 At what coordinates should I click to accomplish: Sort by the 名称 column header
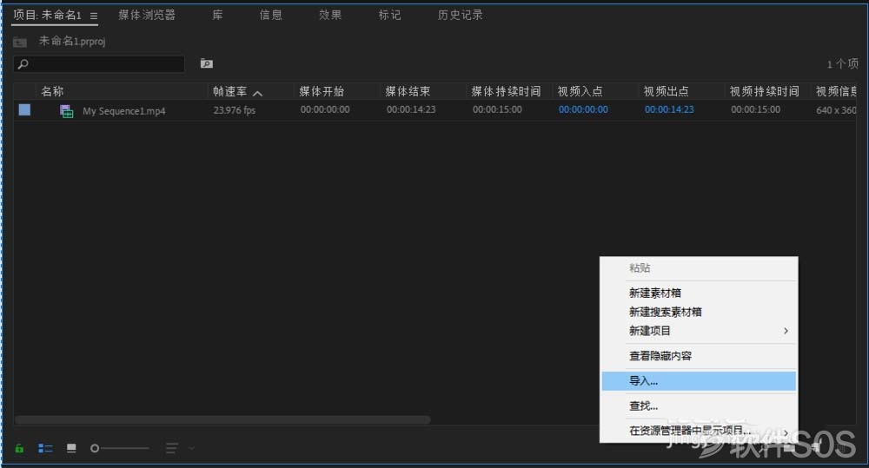[x=53, y=91]
